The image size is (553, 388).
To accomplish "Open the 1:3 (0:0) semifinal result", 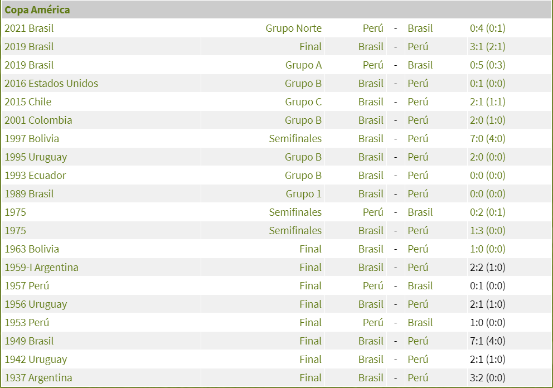I will pyautogui.click(x=487, y=231).
